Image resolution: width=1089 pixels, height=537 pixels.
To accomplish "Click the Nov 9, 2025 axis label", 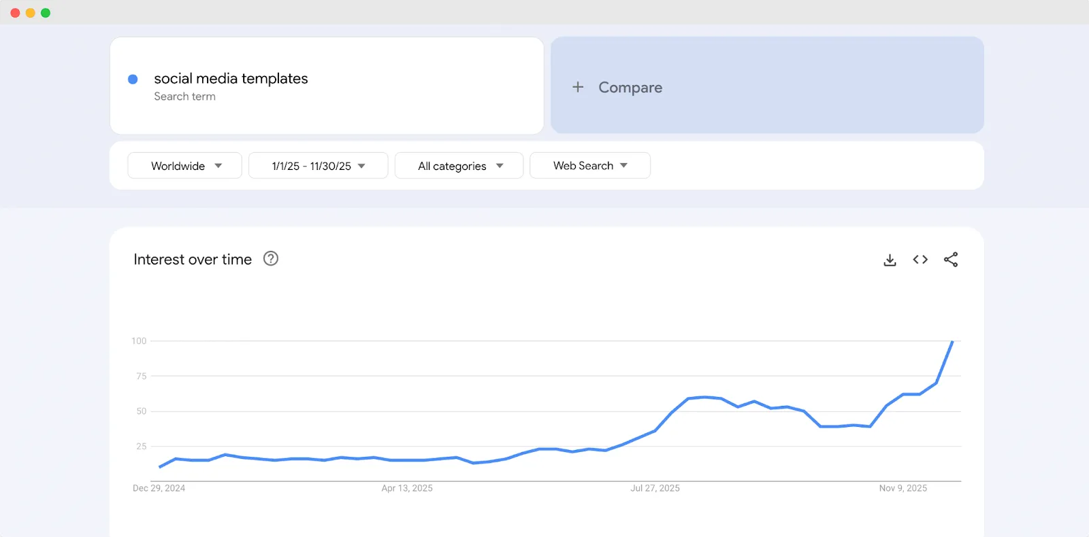I will coord(903,488).
